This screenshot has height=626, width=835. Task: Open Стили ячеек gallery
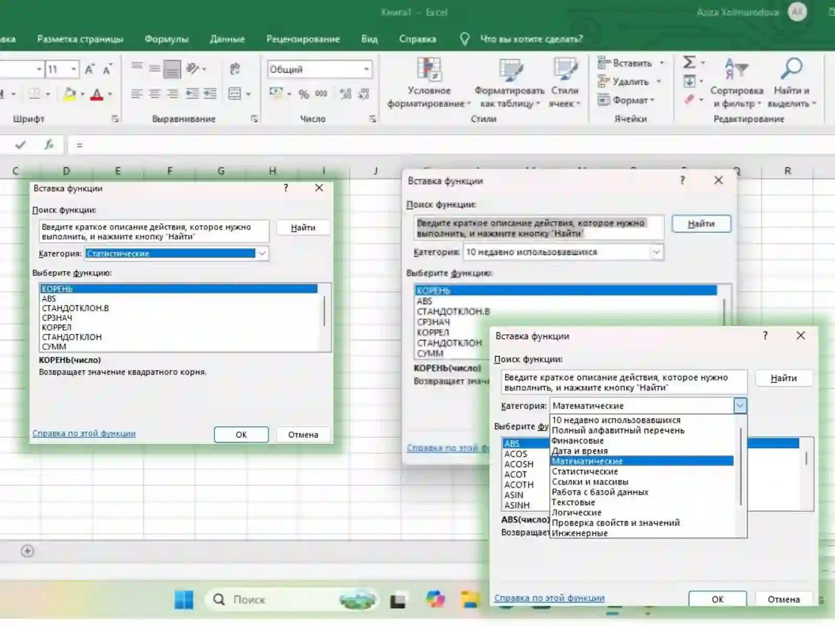564,83
